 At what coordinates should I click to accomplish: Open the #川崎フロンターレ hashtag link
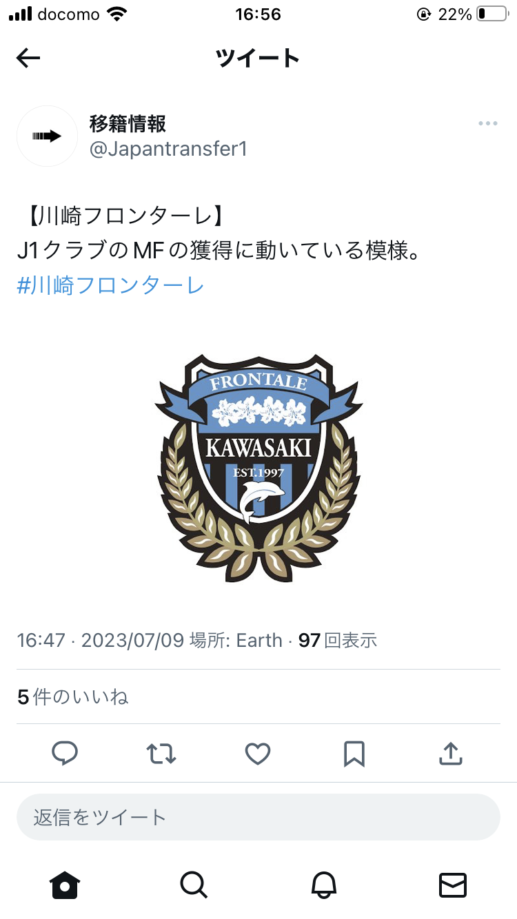pos(110,285)
